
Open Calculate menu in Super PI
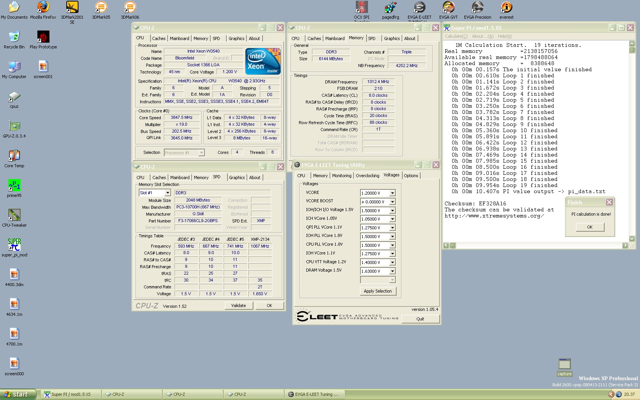(456, 36)
